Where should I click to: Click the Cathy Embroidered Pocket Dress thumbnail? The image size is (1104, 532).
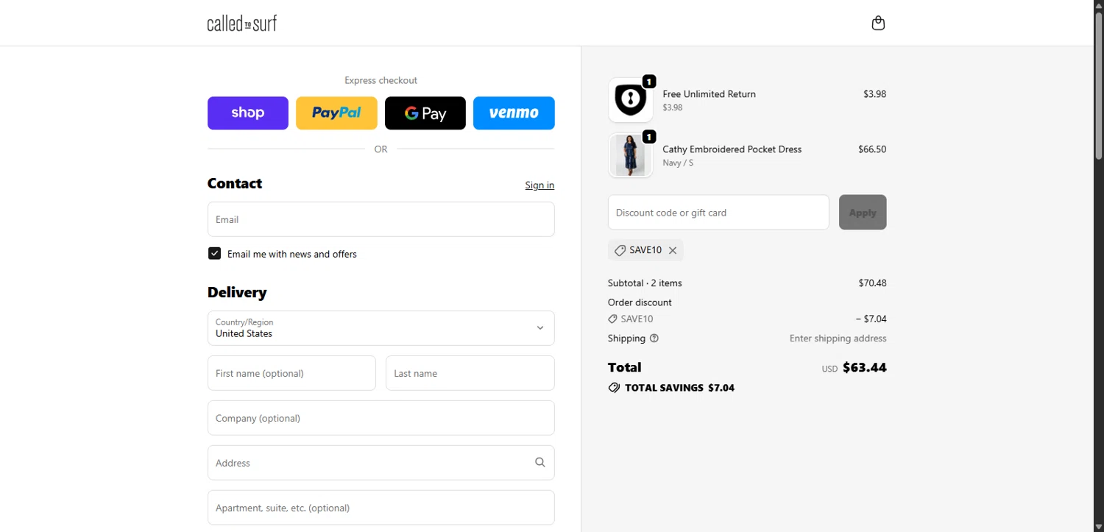(630, 155)
